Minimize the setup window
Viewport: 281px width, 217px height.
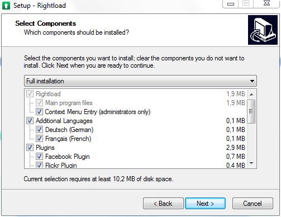[231, 4]
